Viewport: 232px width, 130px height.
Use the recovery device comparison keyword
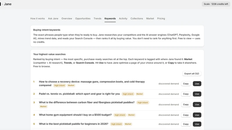tap(197, 83)
